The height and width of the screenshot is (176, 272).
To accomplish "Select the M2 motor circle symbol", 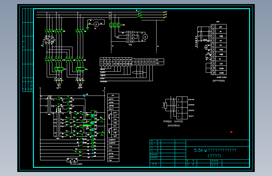I will point(80,85).
